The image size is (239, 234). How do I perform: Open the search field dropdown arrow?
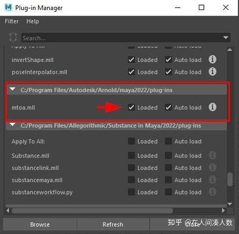[x=226, y=38]
